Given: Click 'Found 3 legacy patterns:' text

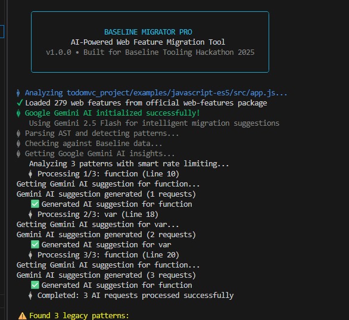Looking at the screenshot, I should tap(79, 316).
